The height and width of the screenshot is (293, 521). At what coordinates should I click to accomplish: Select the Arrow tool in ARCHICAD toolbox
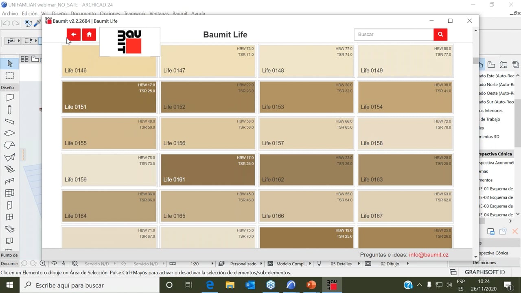click(x=10, y=63)
